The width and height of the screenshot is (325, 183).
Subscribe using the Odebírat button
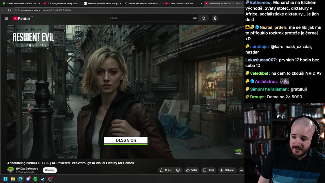tap(50, 170)
